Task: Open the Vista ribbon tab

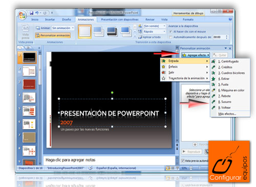Action: (164, 19)
